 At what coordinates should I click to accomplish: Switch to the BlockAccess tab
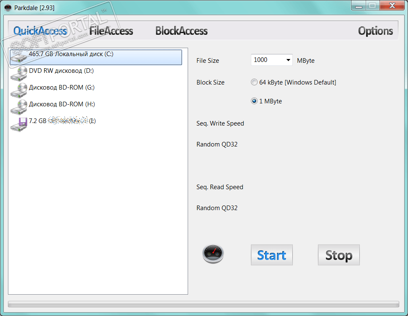pos(182,31)
